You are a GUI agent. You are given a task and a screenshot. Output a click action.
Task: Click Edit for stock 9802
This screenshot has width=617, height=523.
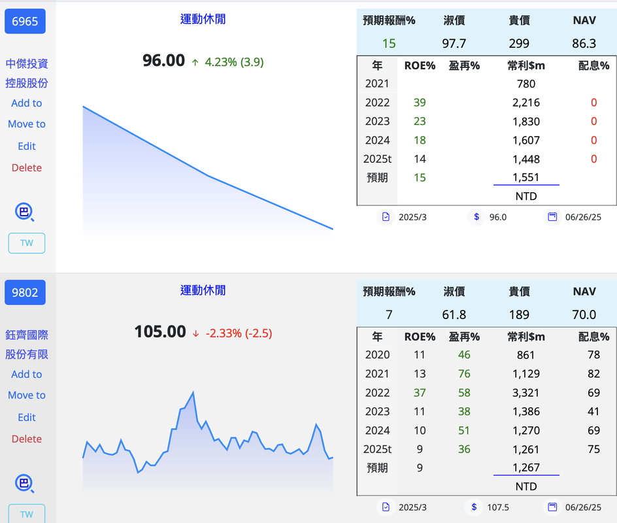(x=27, y=417)
